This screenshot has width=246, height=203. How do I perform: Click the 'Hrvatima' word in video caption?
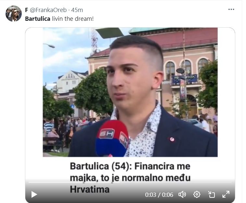(x=90, y=189)
